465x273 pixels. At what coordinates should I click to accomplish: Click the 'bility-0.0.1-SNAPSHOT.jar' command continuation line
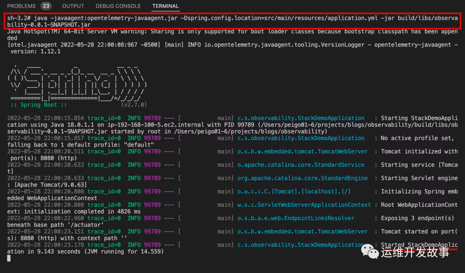[49, 25]
